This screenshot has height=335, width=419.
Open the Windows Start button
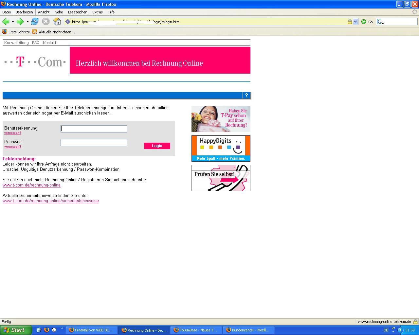[16, 330]
